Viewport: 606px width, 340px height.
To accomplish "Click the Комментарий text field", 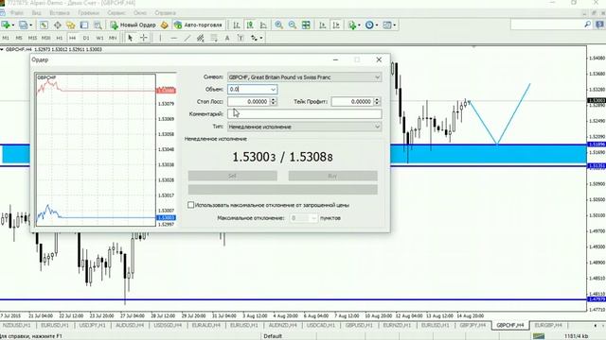I will pyautogui.click(x=305, y=113).
